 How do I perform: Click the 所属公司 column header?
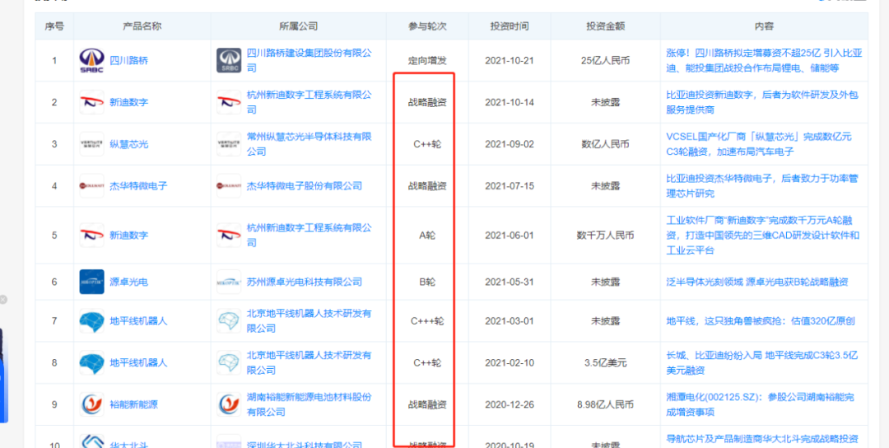point(299,26)
